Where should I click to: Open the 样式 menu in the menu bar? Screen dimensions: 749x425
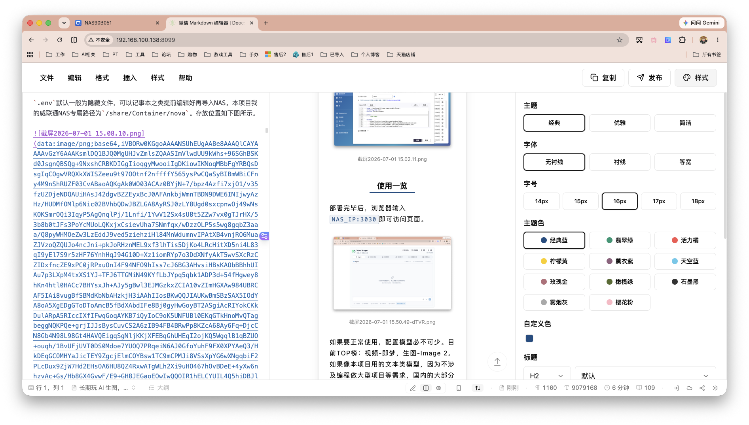click(x=157, y=78)
